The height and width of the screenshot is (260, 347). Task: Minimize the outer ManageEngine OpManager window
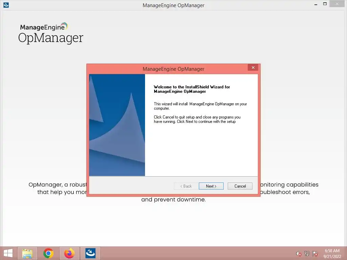(316, 4)
